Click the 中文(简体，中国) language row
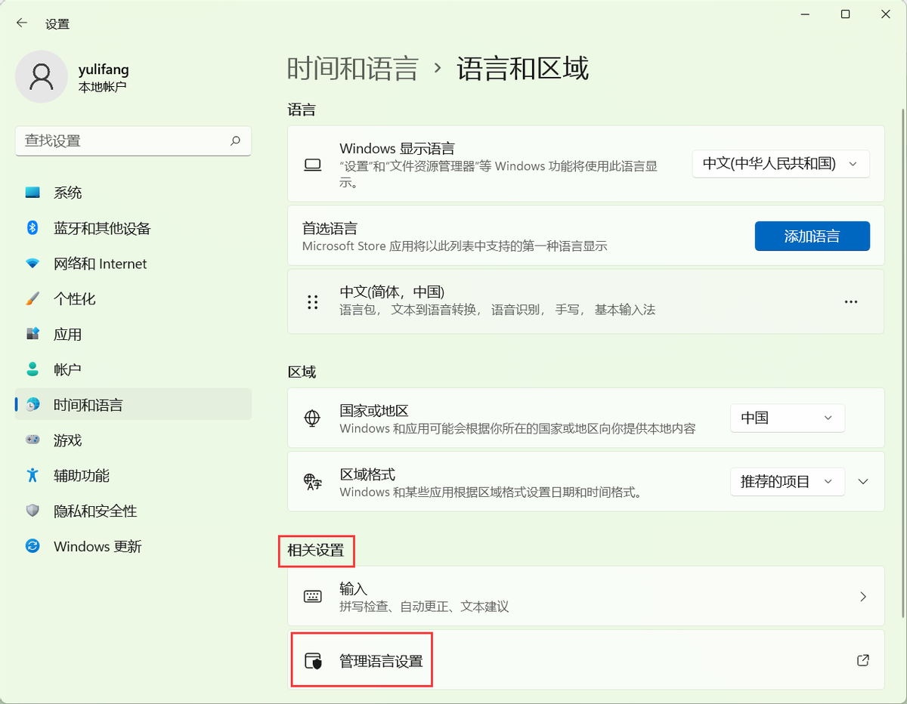The height and width of the screenshot is (704, 907). coord(586,301)
